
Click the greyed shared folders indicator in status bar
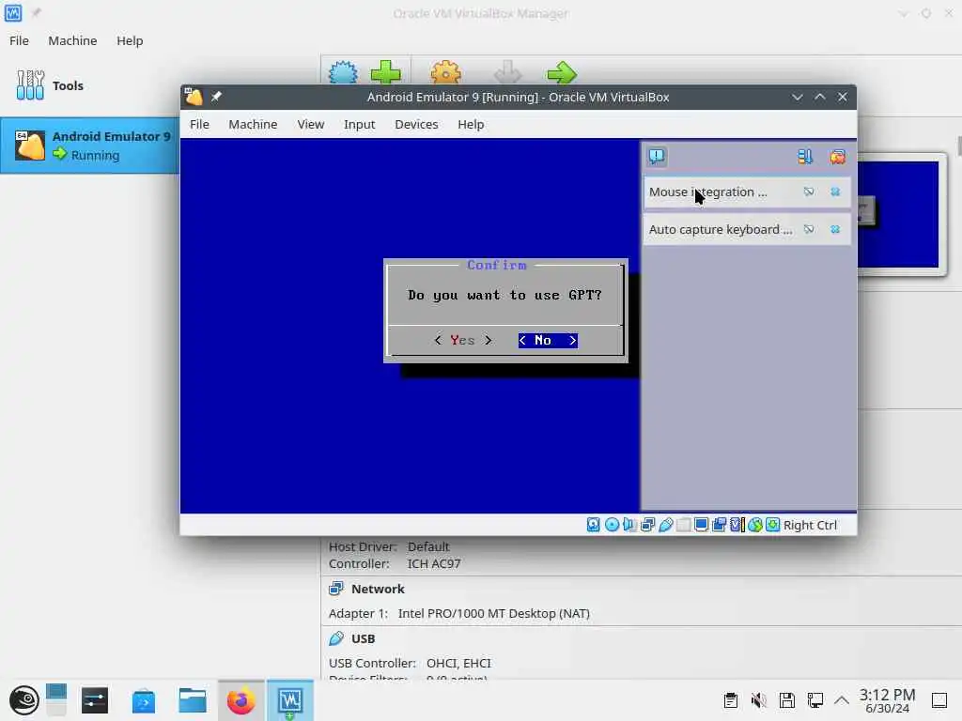684,525
